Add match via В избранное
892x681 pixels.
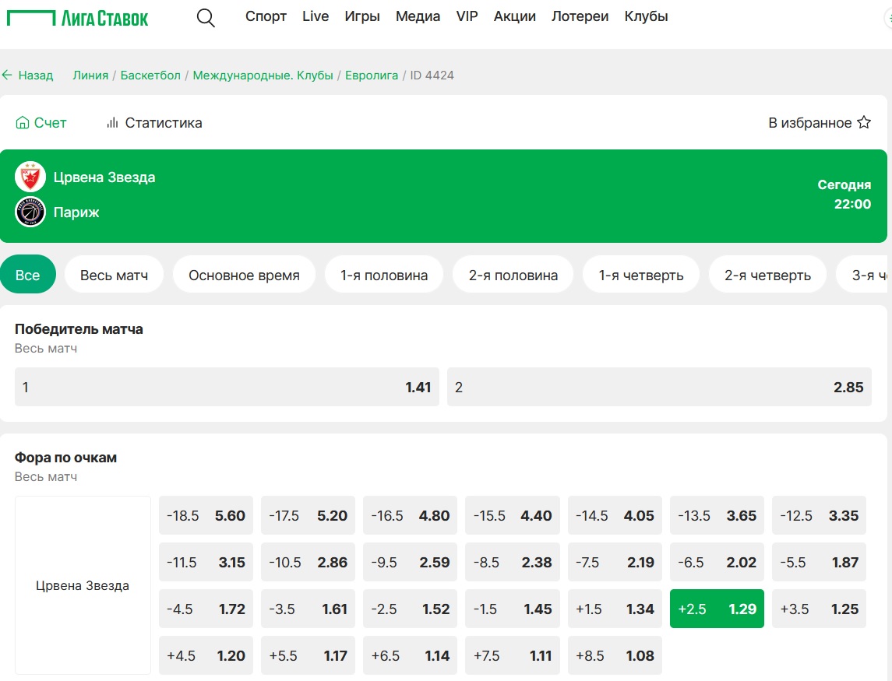pos(820,123)
